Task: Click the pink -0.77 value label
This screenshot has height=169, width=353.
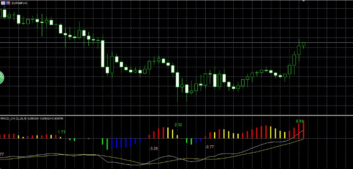Action: click(209, 147)
